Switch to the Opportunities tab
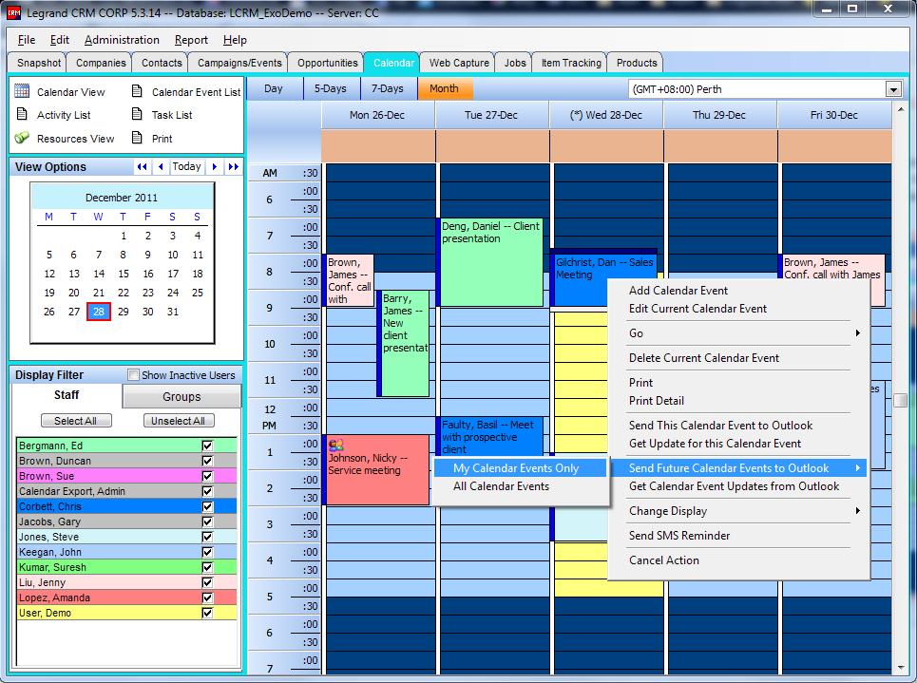The image size is (917, 683). tap(327, 63)
